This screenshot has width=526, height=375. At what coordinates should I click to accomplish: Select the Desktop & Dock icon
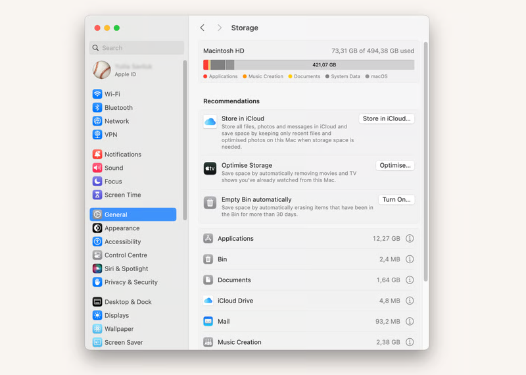(x=97, y=302)
